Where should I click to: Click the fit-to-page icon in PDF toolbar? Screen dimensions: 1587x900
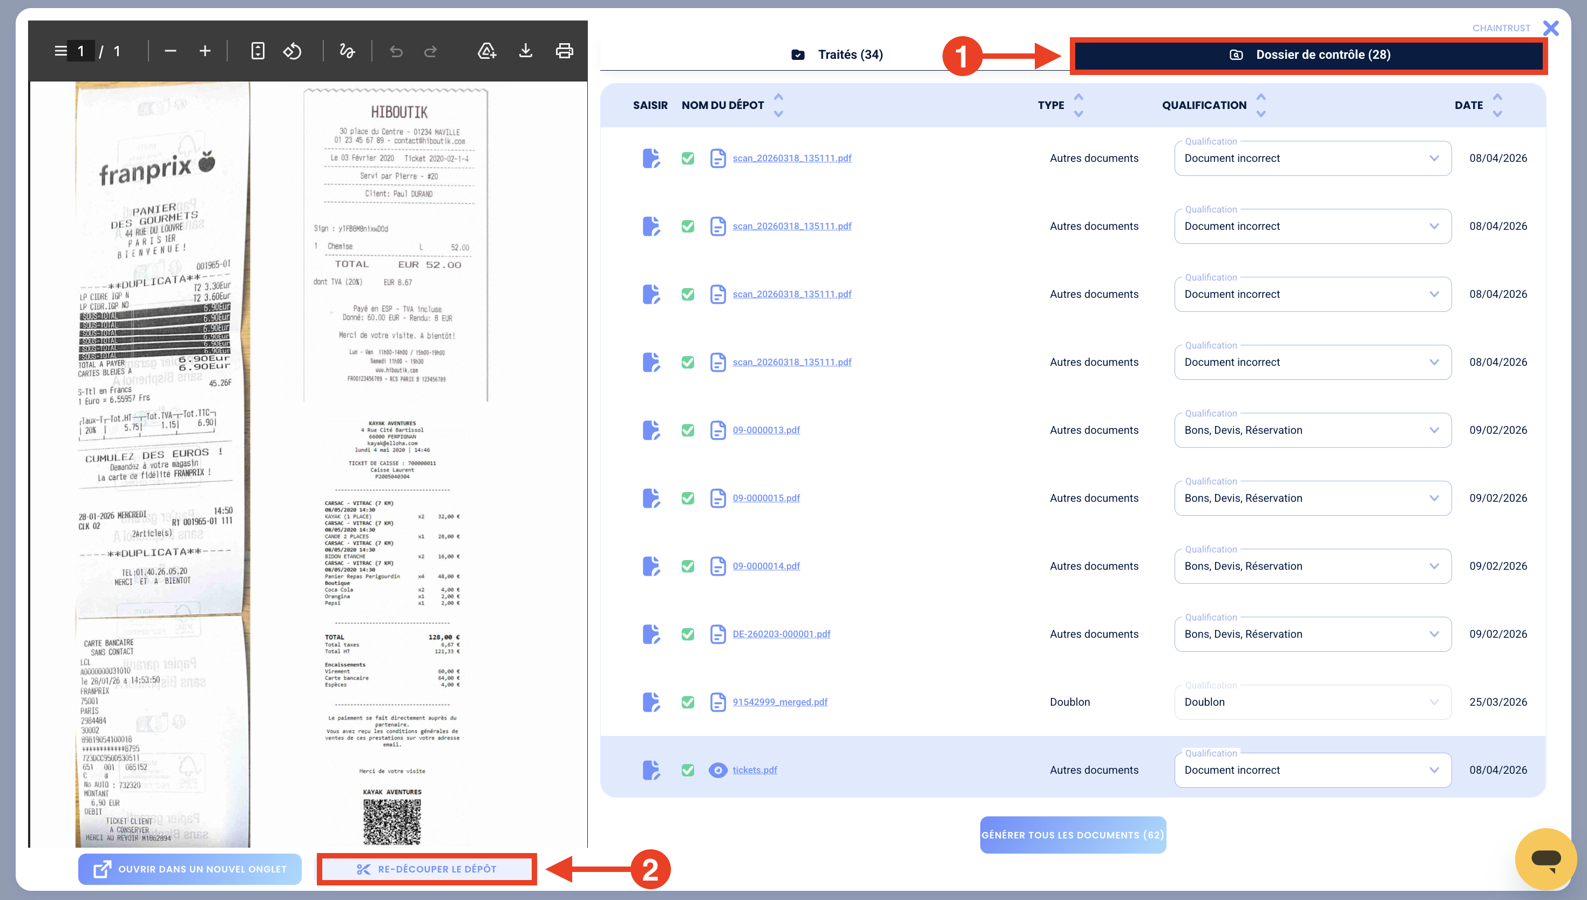pos(258,51)
